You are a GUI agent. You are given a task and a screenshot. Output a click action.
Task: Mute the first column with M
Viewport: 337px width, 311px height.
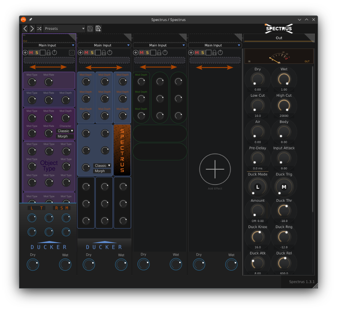(31, 53)
